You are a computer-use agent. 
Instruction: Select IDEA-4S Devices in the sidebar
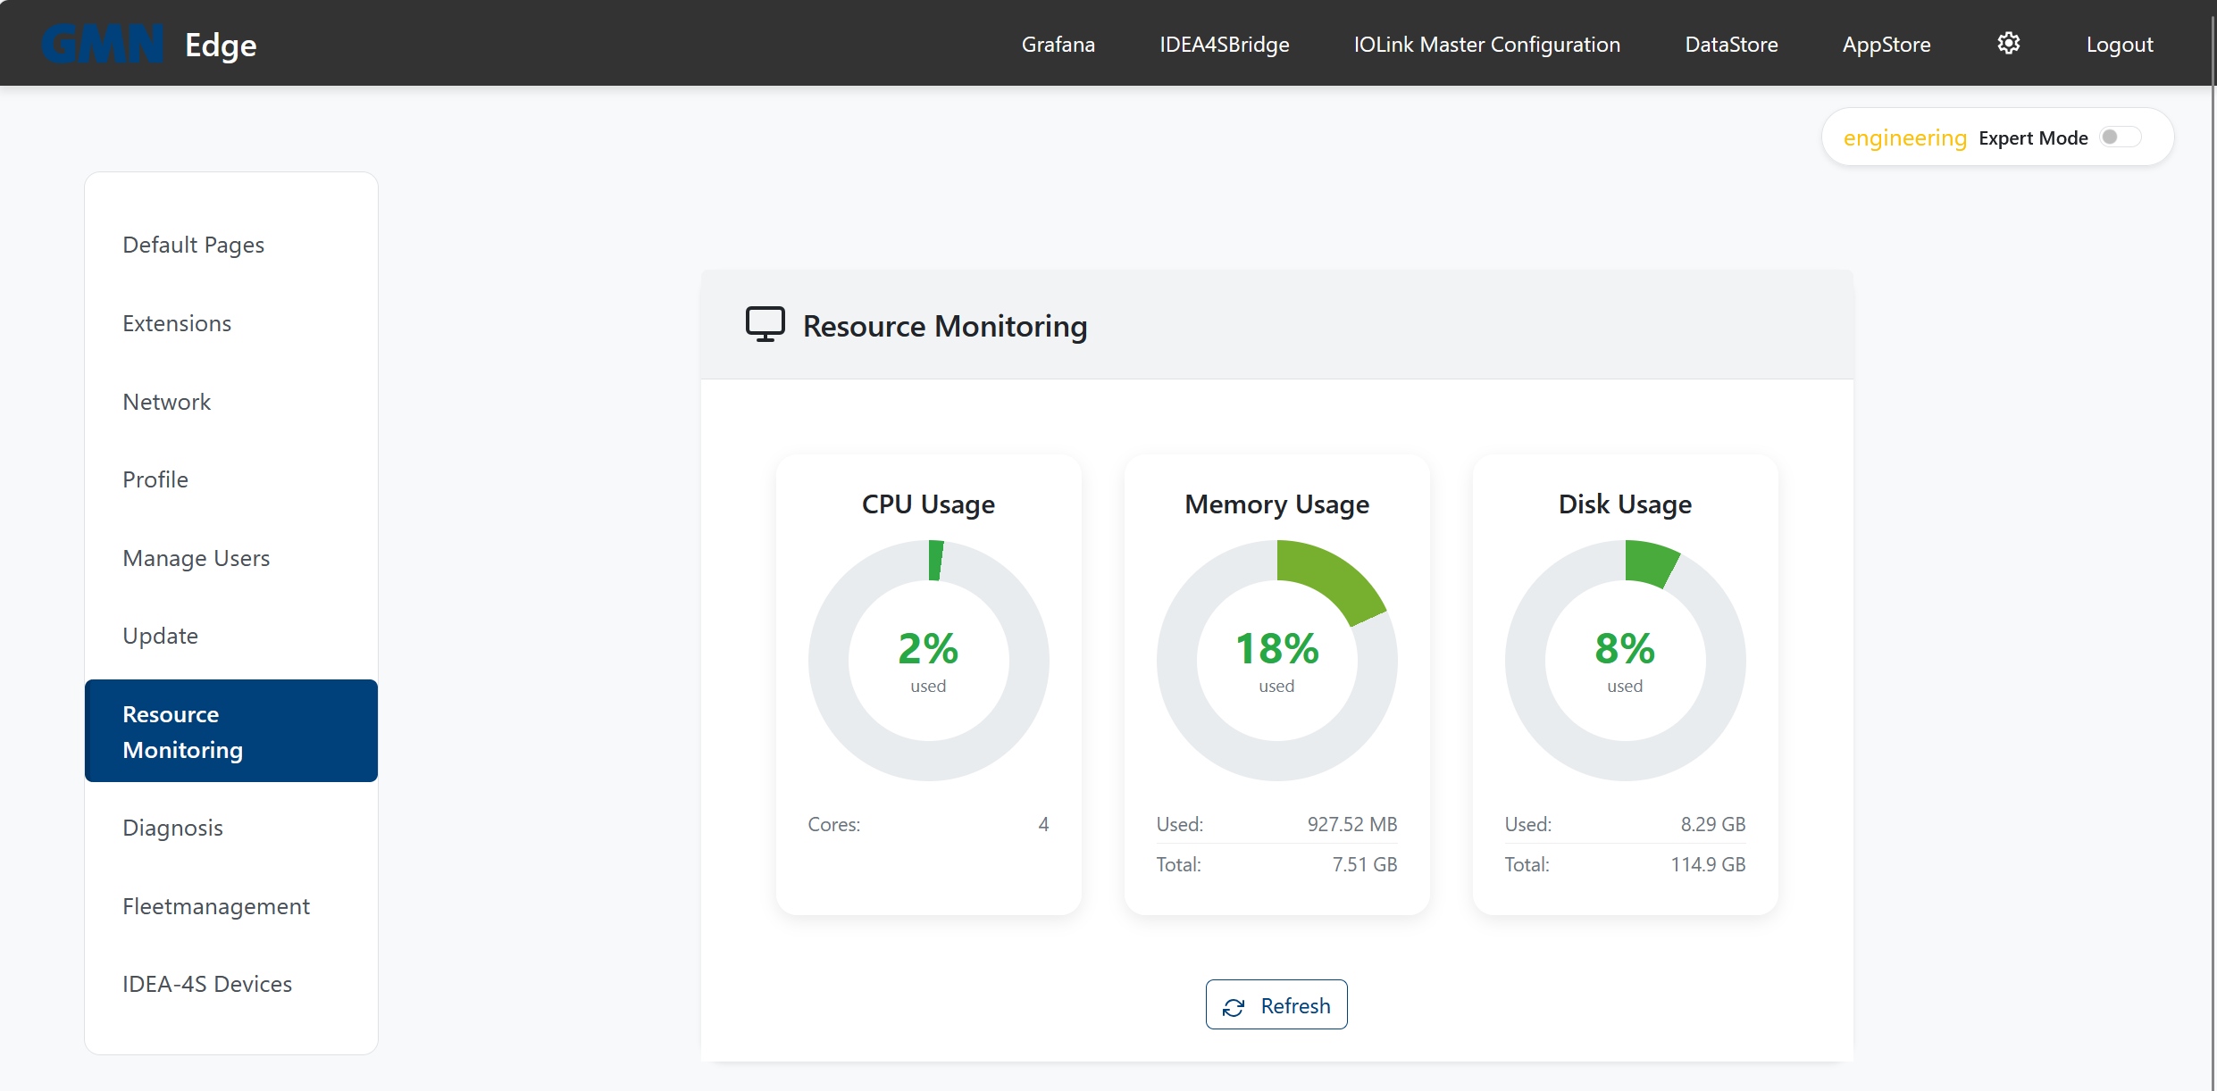point(207,983)
